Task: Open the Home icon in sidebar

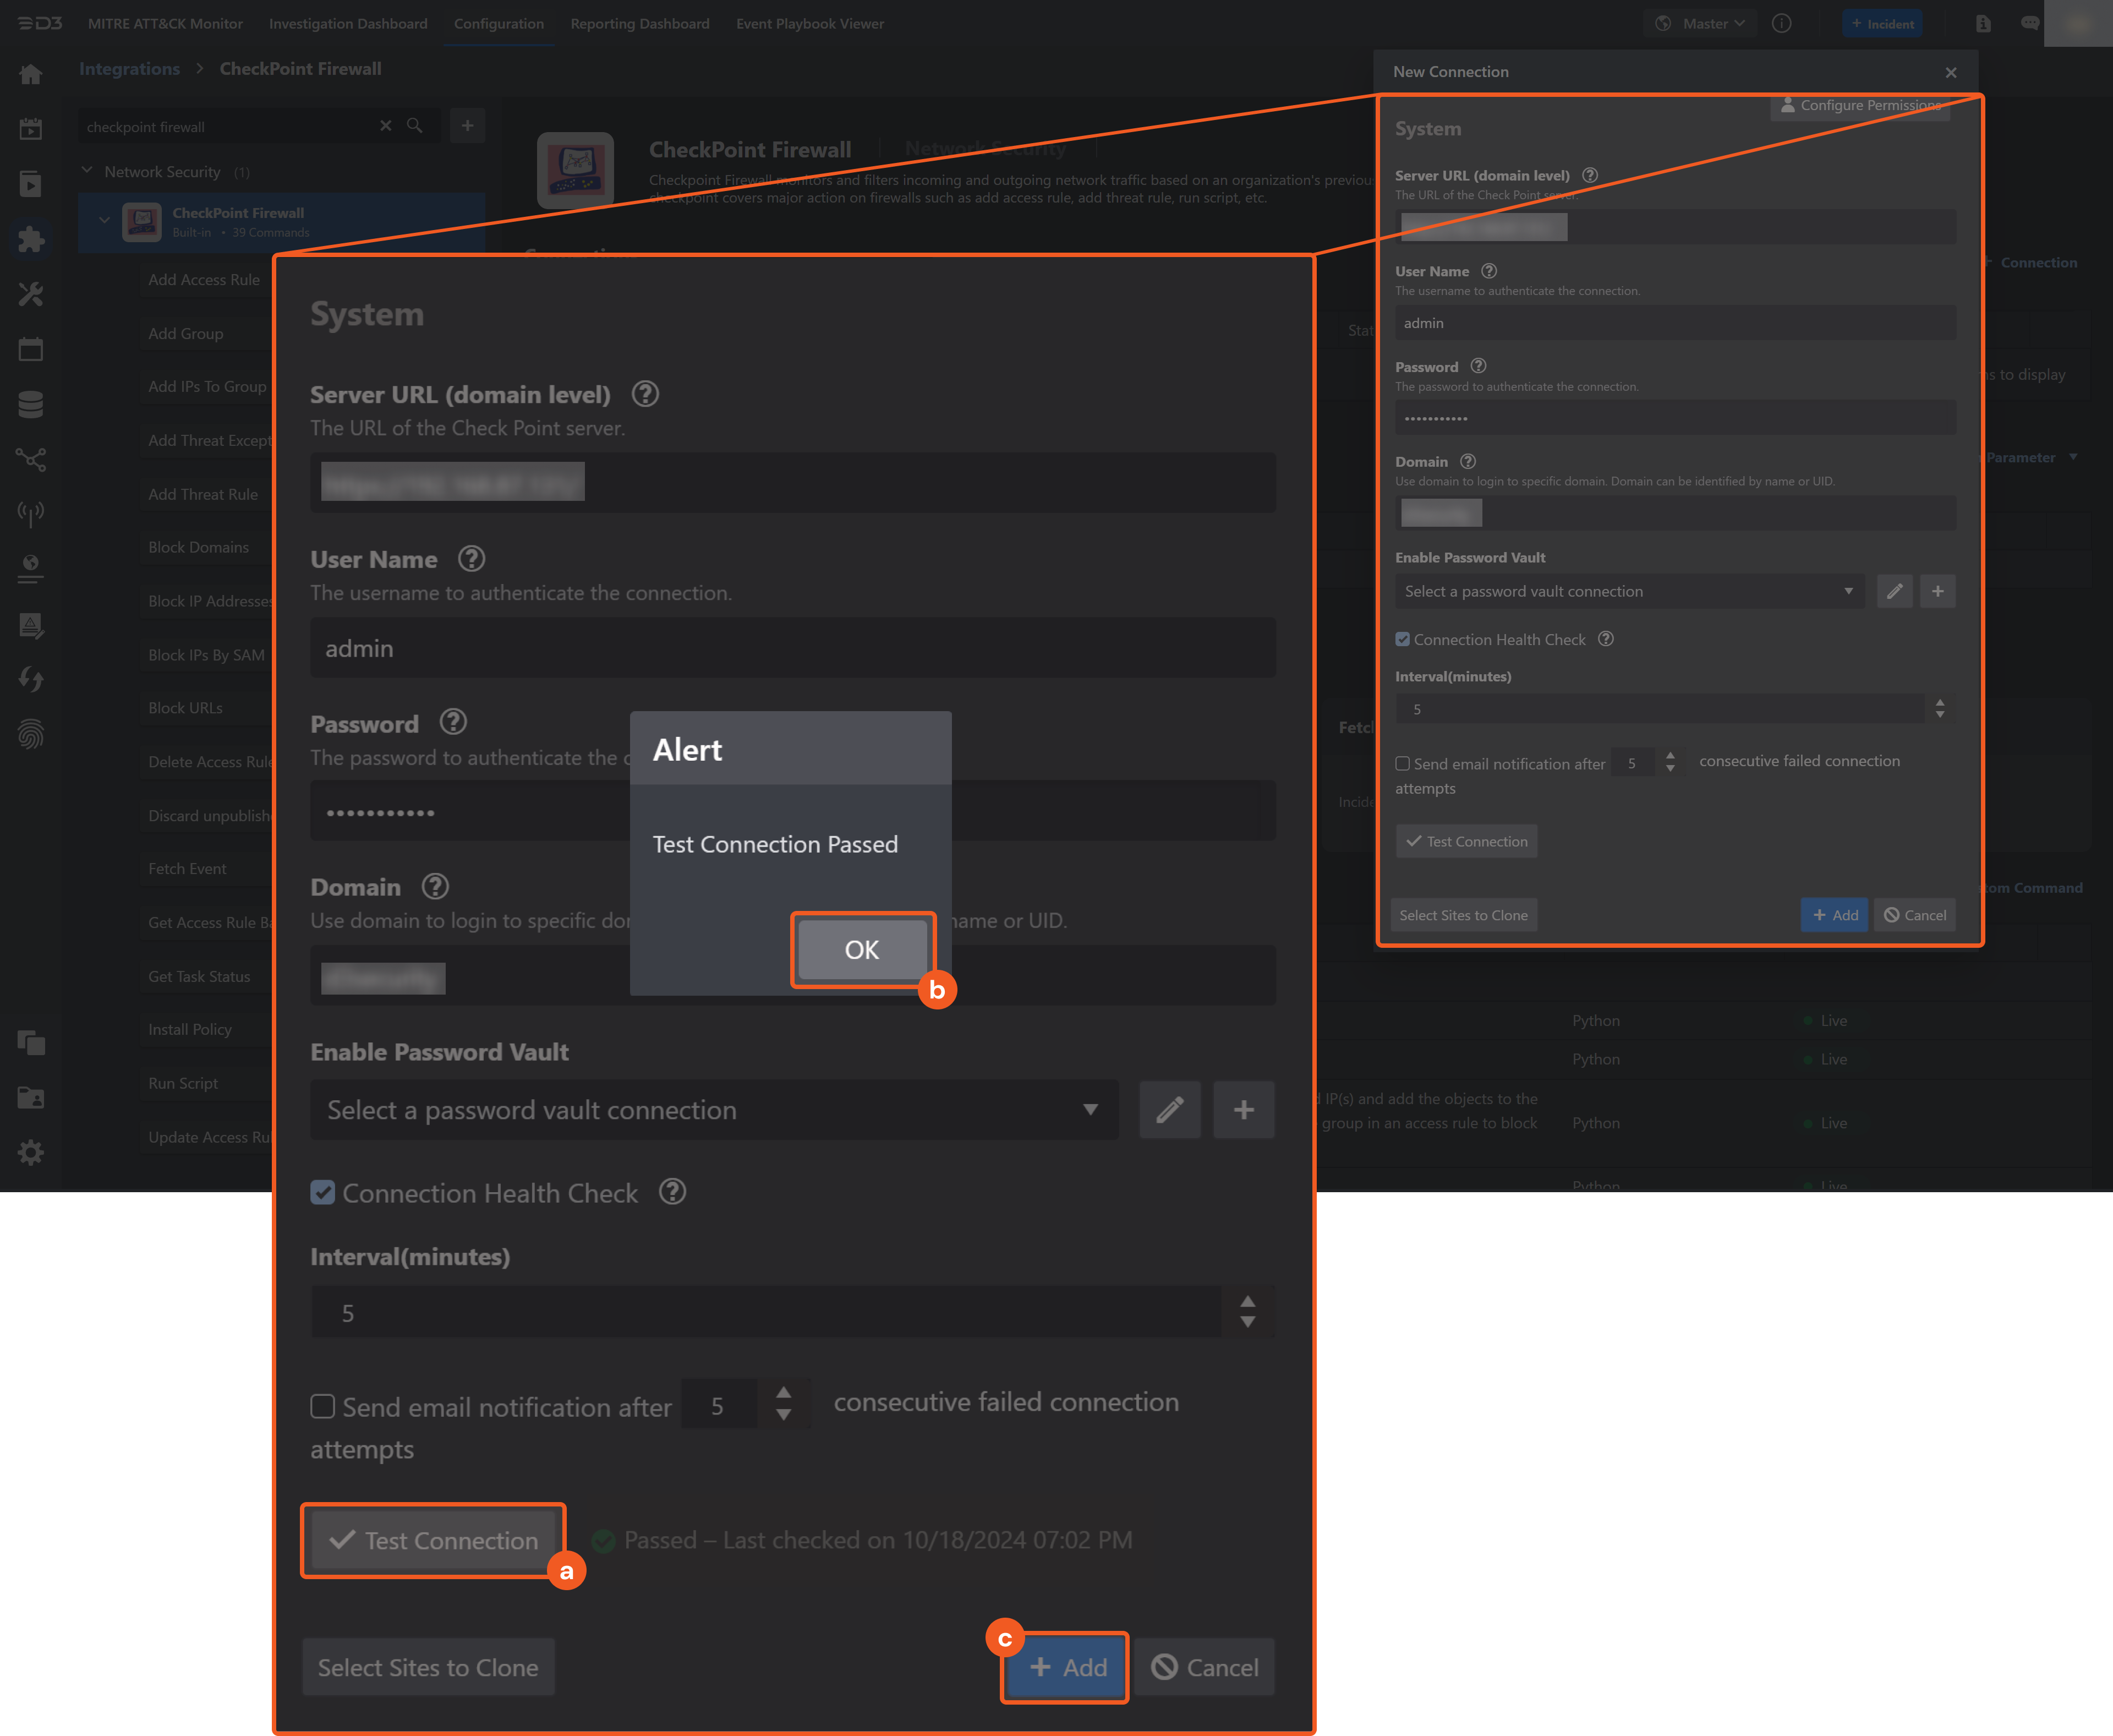Action: 32,74
